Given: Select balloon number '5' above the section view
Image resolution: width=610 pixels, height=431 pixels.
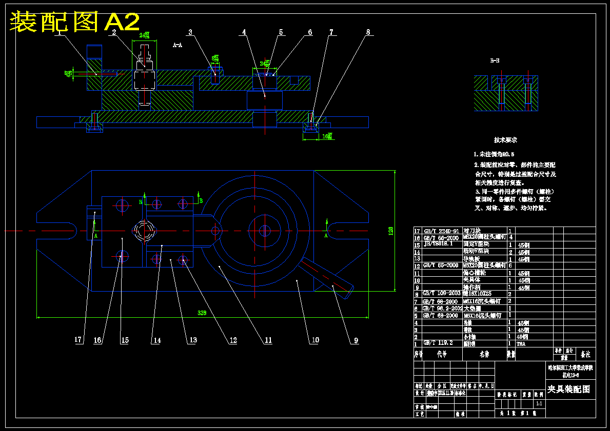Looking at the screenshot, I should tap(281, 32).
